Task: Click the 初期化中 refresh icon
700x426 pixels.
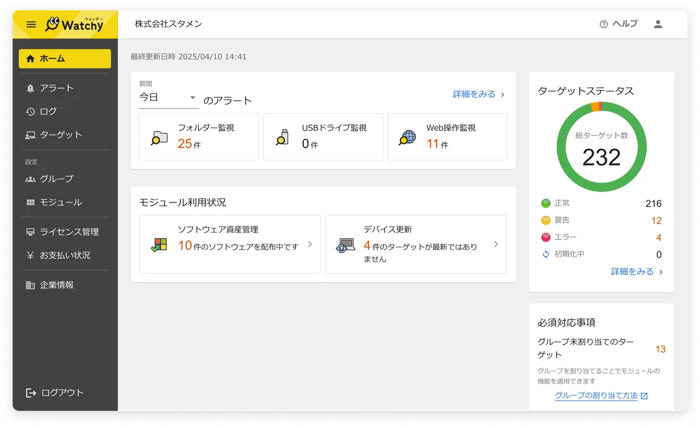Action: pyautogui.click(x=546, y=254)
